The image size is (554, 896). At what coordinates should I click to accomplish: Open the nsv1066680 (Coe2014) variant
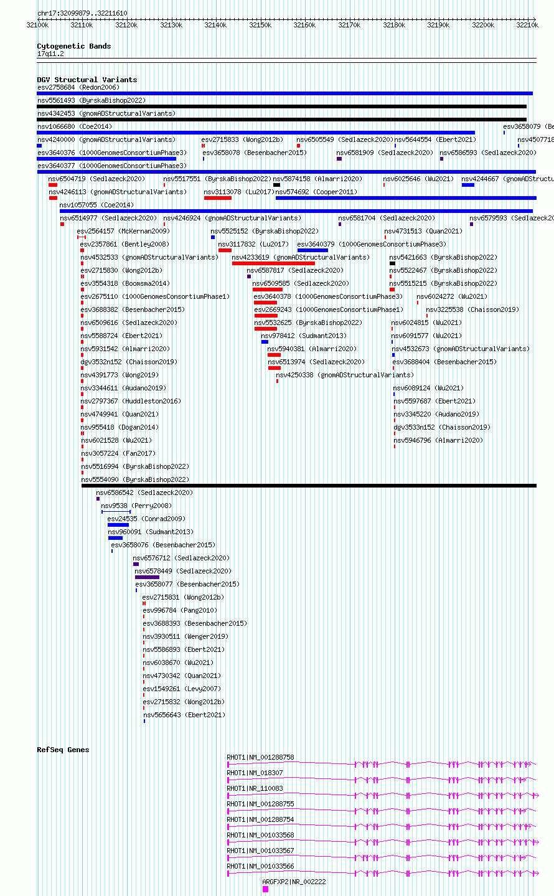tap(75, 126)
